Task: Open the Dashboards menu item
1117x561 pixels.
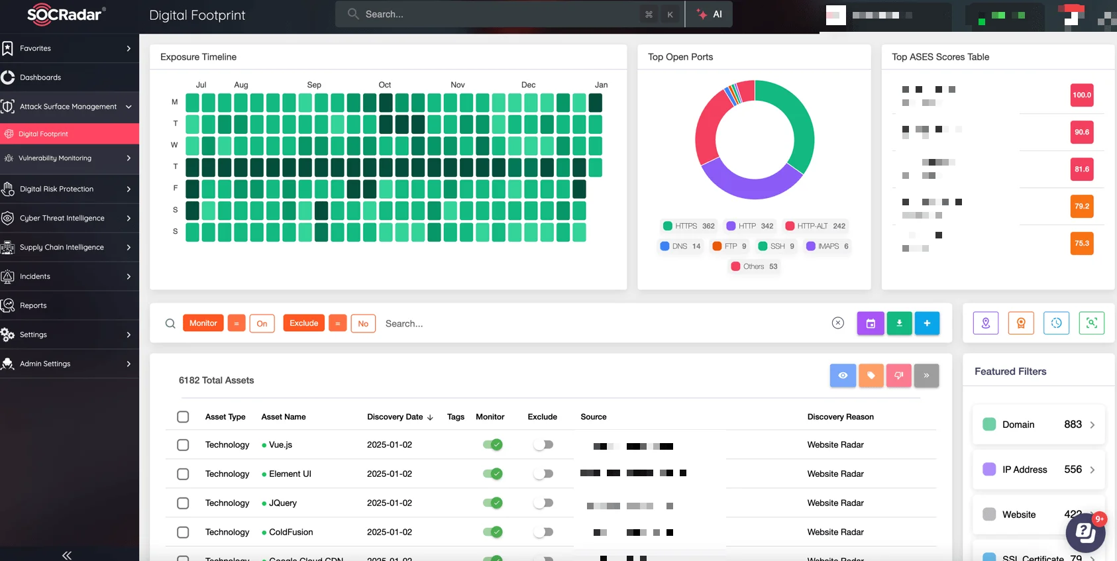Action: [x=70, y=77]
